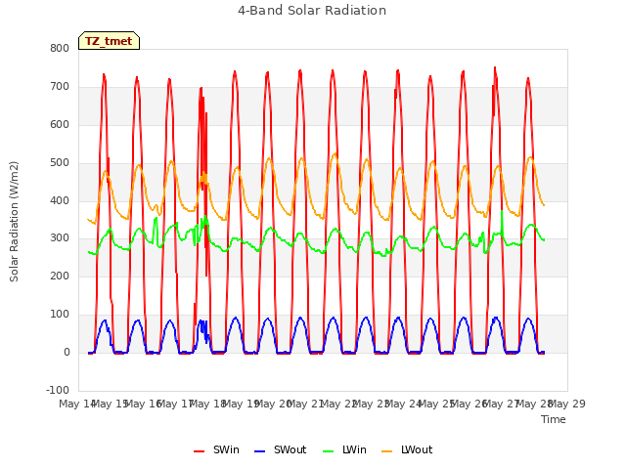626x469 pixels.
Task: Click the 0 y-axis tick label
Action: coord(67,352)
